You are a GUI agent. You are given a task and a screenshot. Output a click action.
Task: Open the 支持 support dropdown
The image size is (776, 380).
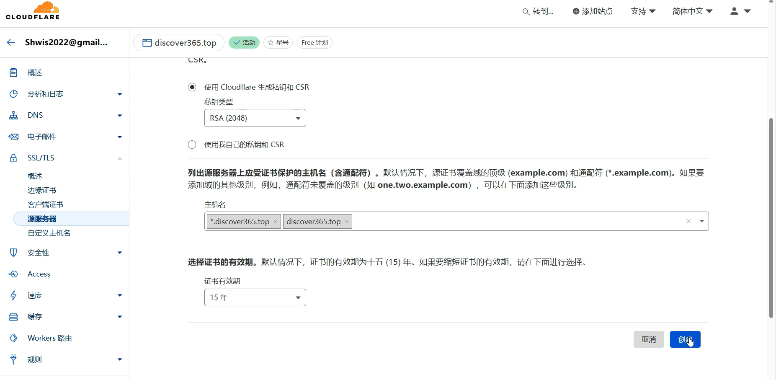pos(643,11)
